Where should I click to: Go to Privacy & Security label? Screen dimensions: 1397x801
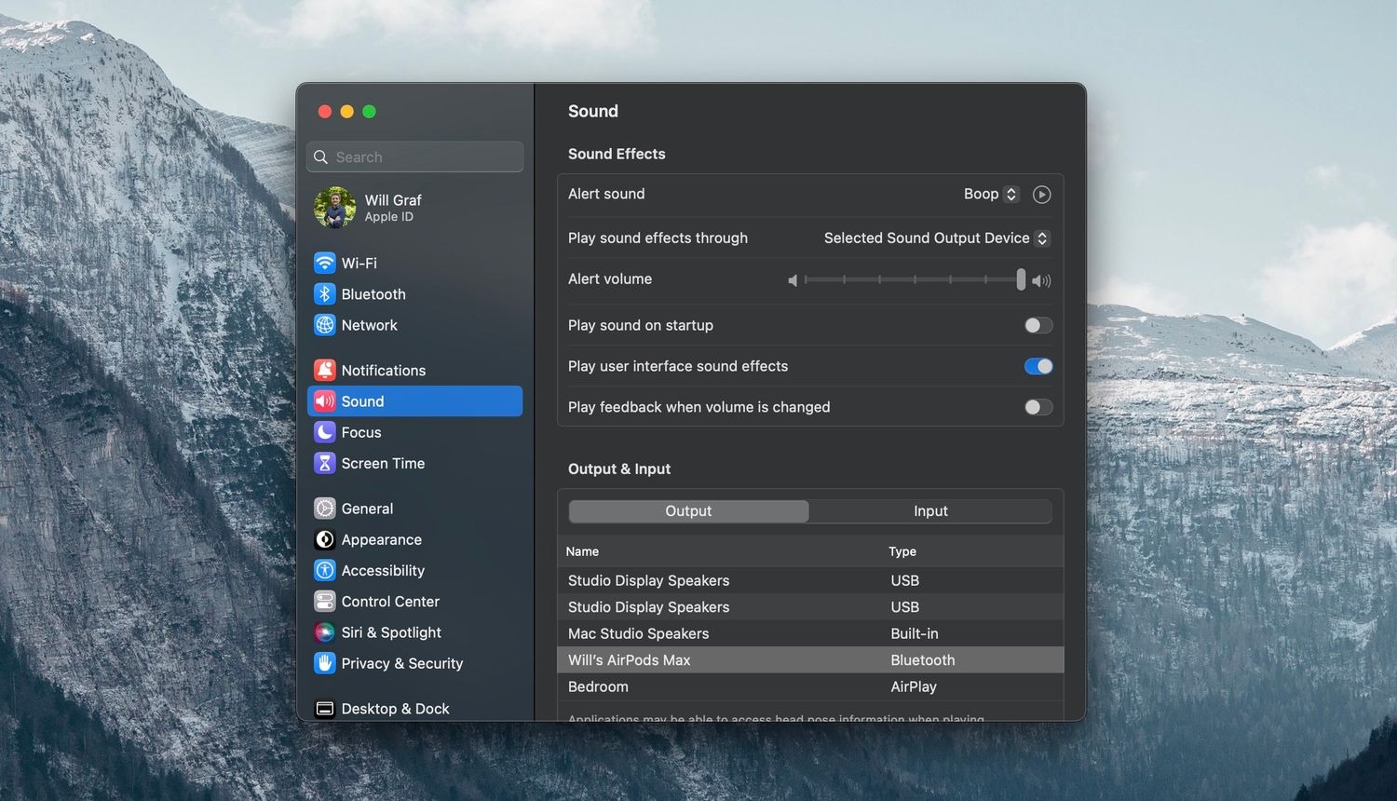click(x=402, y=663)
